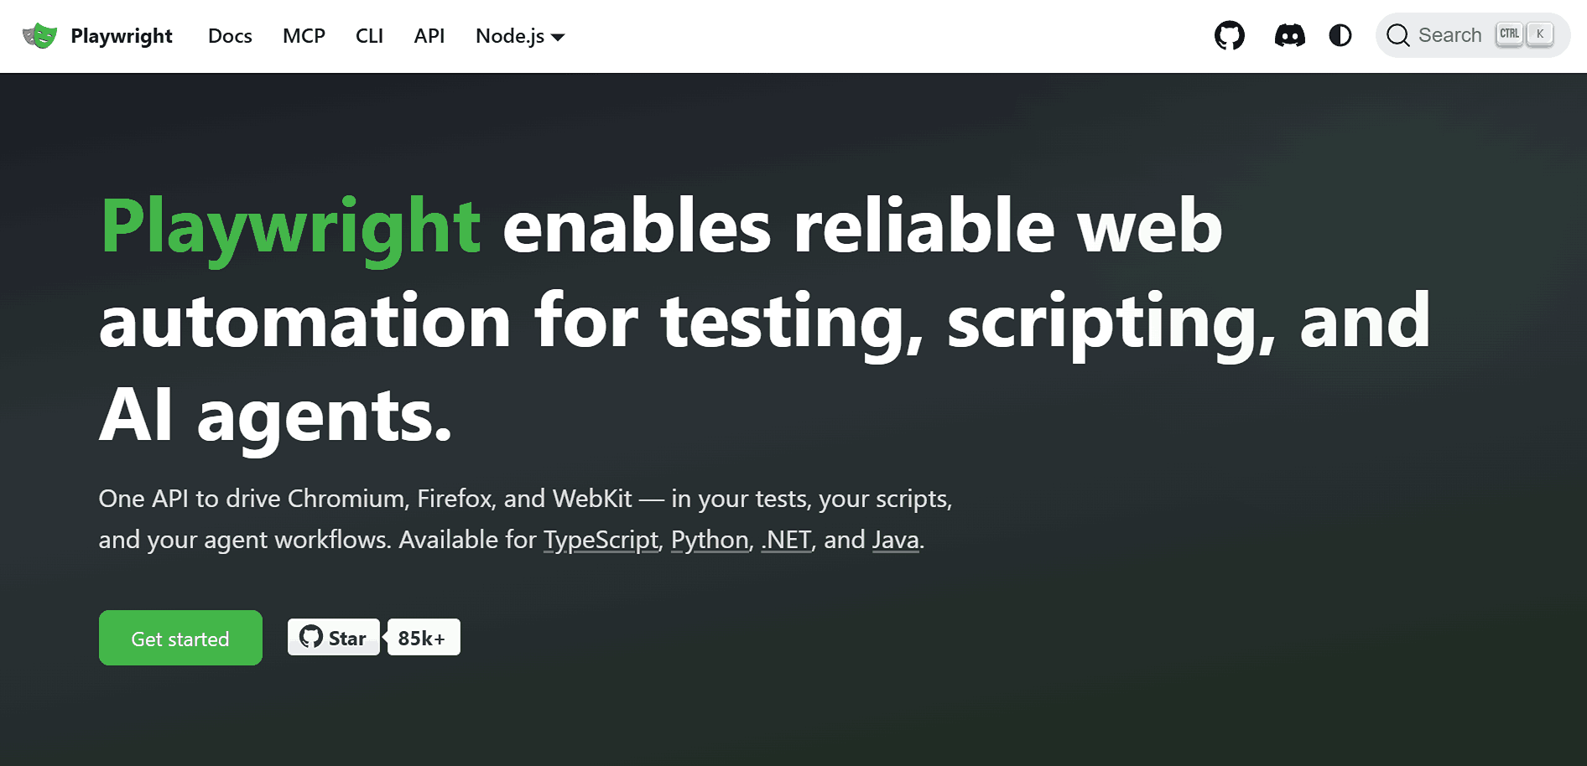Click the GitHub icon inside the Star button

click(x=312, y=637)
